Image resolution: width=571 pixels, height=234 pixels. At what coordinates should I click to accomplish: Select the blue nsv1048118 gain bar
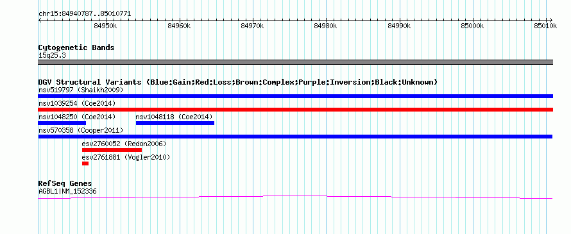point(175,123)
